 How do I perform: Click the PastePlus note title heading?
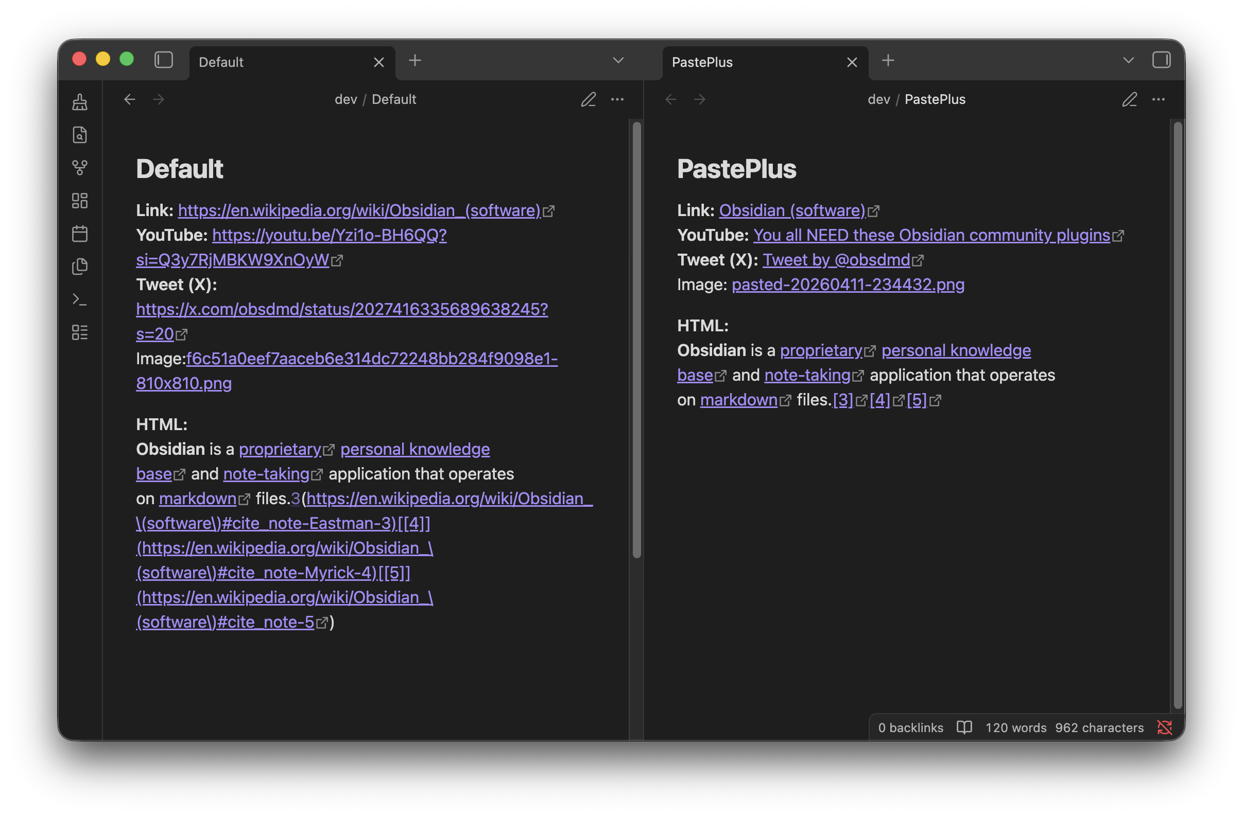[x=737, y=169]
